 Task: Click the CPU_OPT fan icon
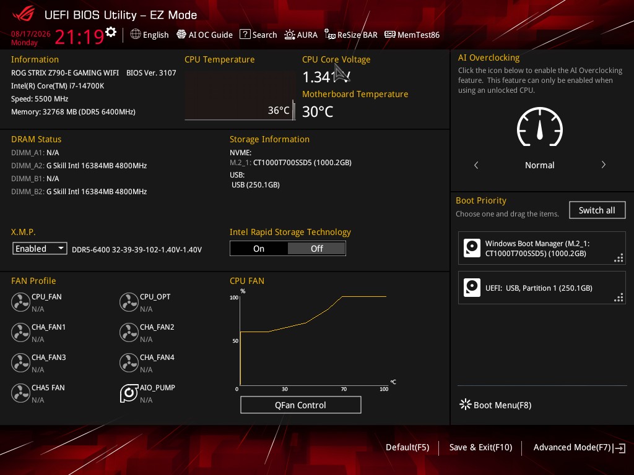coord(129,302)
